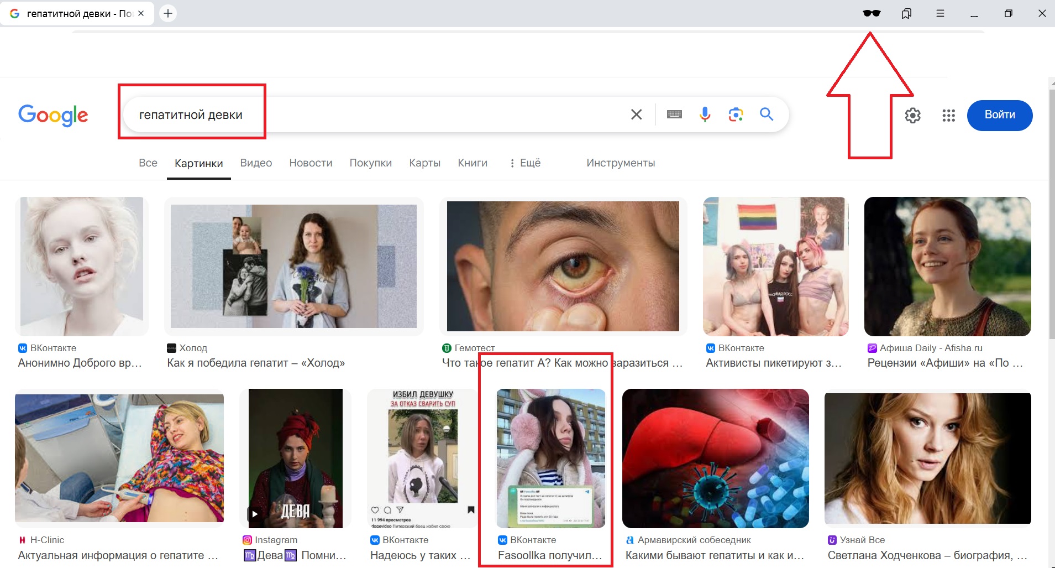Image resolution: width=1055 pixels, height=568 pixels.
Task: Open the Холод woman with flowers thumbnail
Action: pos(294,266)
